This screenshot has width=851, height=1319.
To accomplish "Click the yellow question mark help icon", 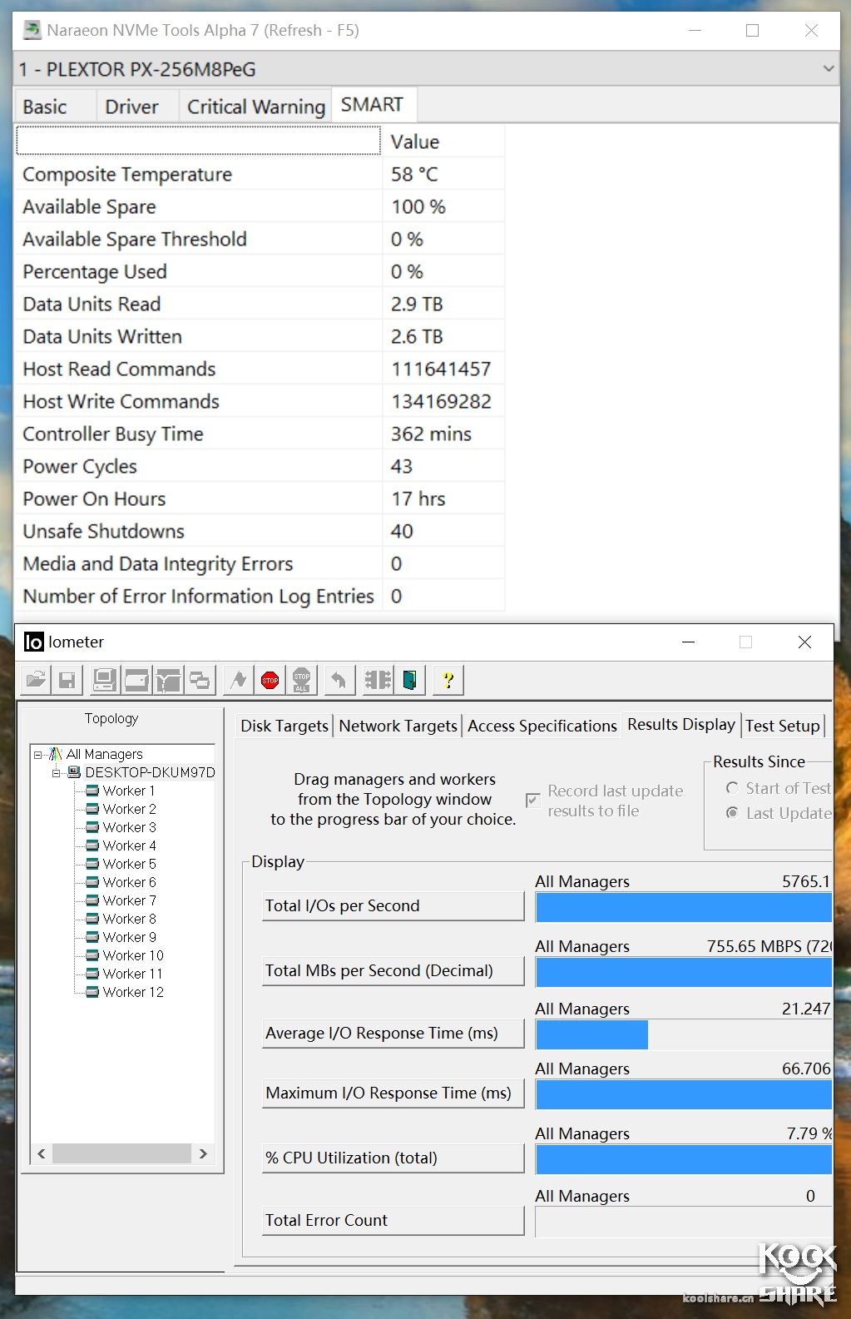I will [x=448, y=680].
